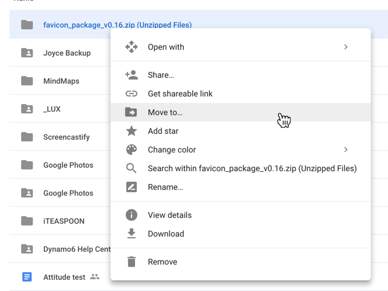Select the Dynamo6 Help Center folder name

coord(77,249)
